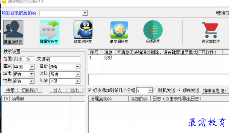The height and width of the screenshot is (133, 229).
Task: Select 随机发送 random send option
Action: click(x=155, y=90)
